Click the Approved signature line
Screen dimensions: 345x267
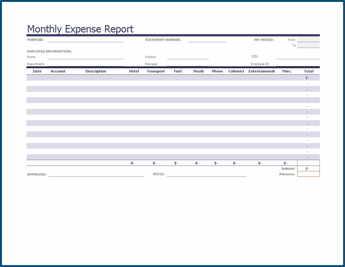click(x=96, y=174)
